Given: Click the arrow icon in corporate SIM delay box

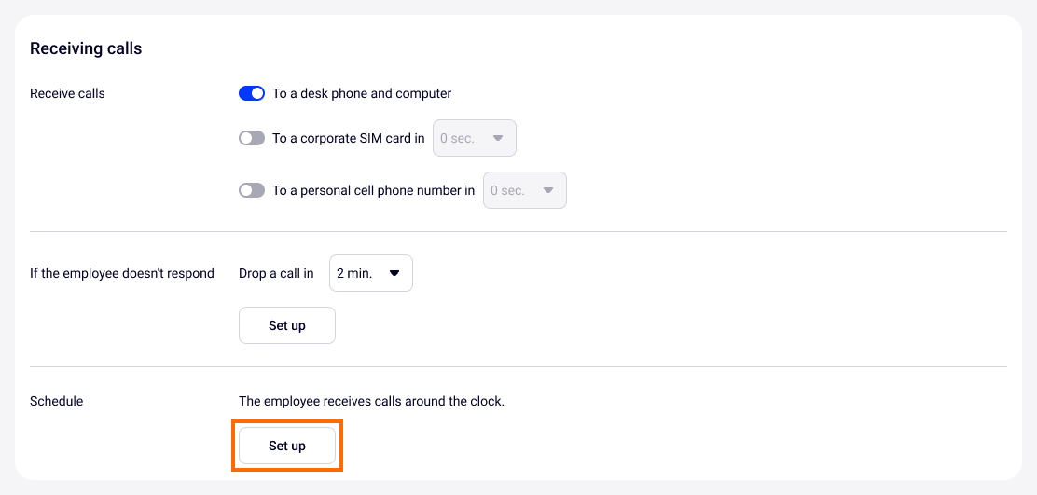Looking at the screenshot, I should click(498, 138).
